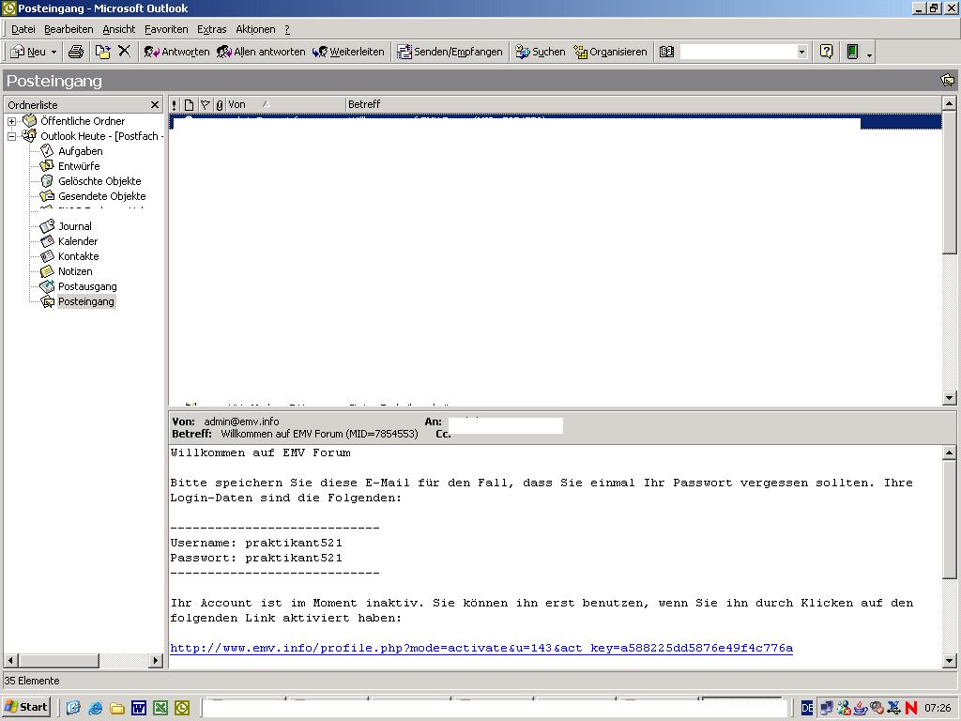Click folder list horizontal scroll right arrow
The image size is (961, 721).
156,660
